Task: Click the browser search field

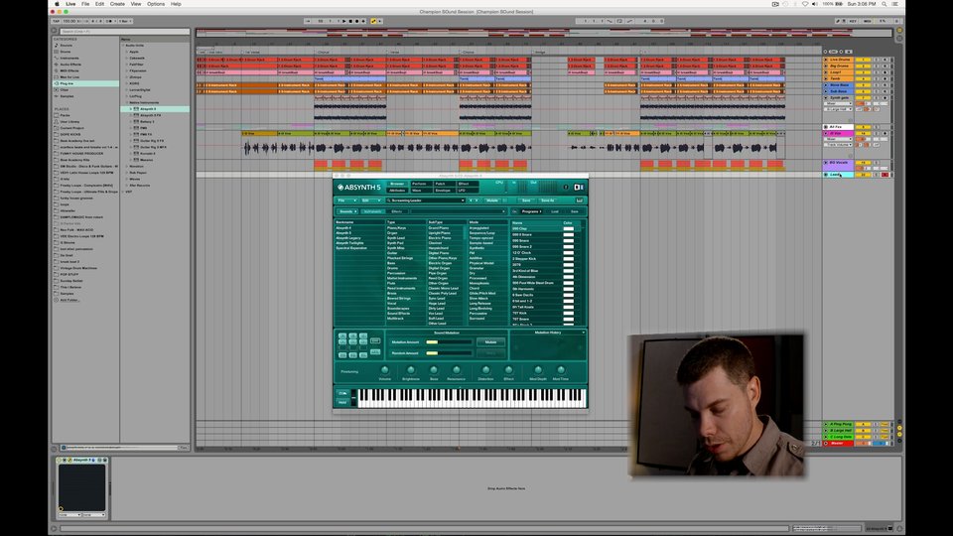Action: click(x=125, y=31)
